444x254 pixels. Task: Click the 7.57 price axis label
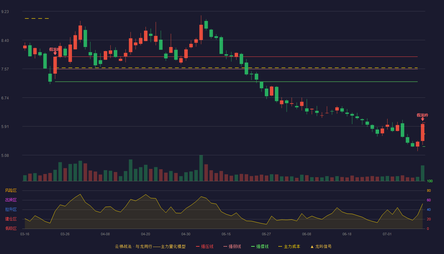5,69
